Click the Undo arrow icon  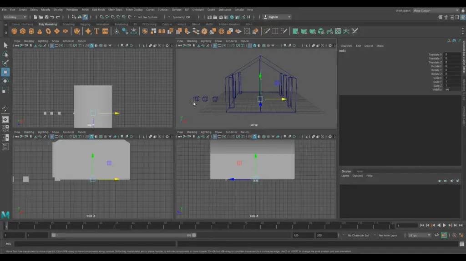tap(52, 17)
